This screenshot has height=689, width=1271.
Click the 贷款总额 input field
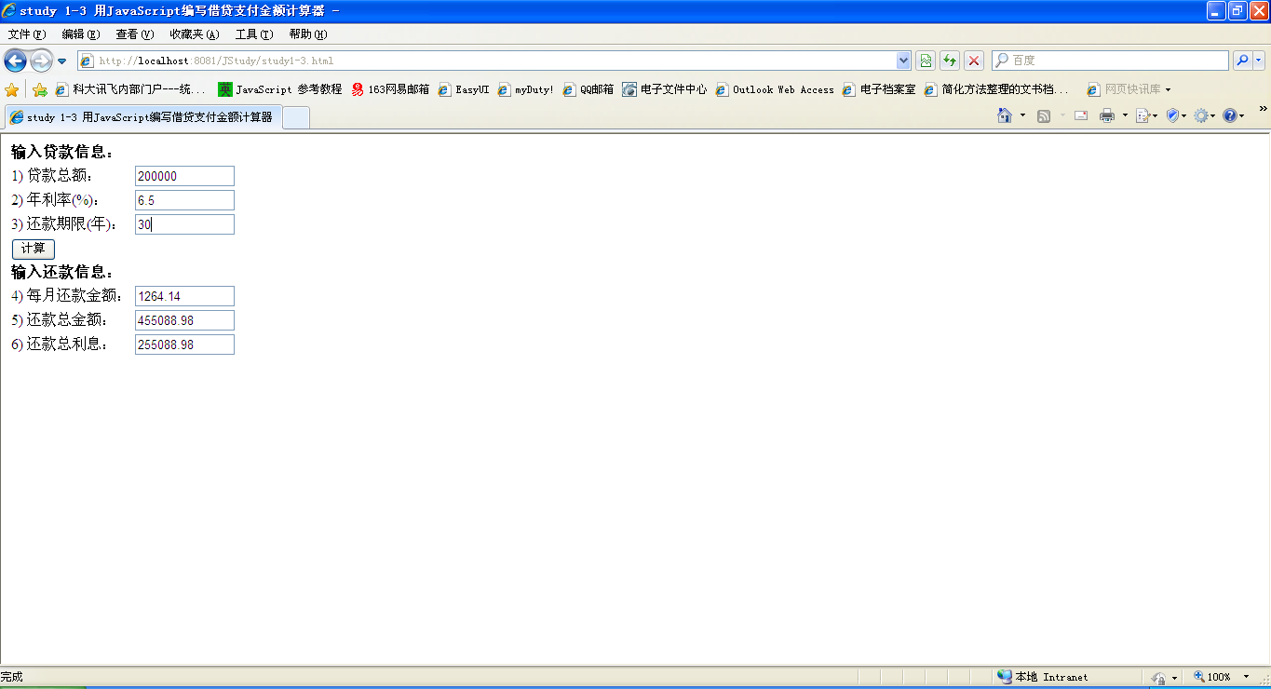coord(184,176)
